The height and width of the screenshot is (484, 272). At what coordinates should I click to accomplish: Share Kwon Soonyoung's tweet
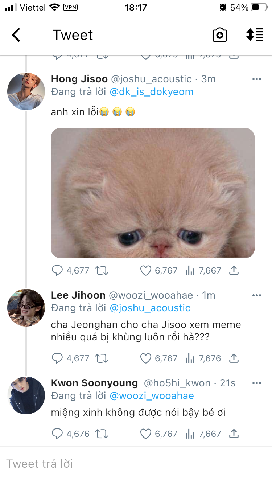coord(234,434)
